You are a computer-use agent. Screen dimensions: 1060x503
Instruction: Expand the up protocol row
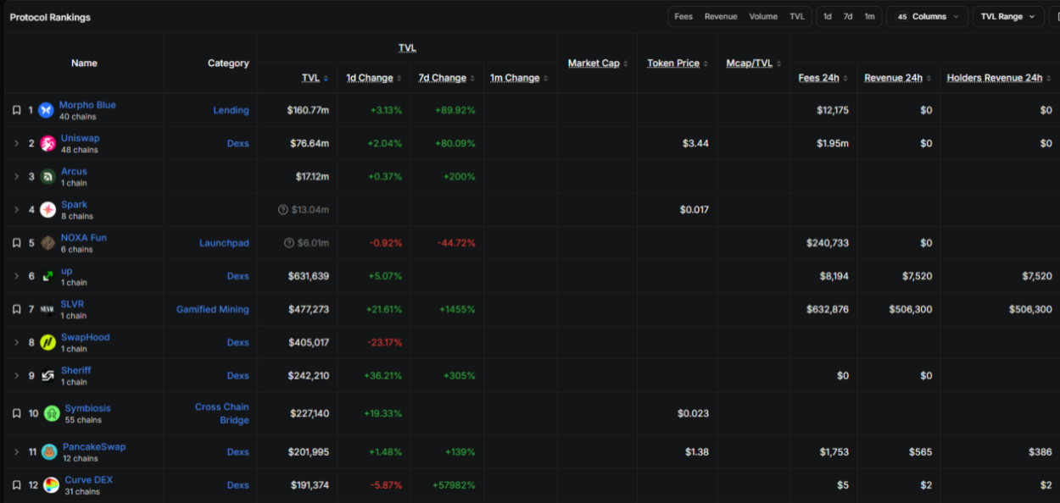click(x=16, y=276)
